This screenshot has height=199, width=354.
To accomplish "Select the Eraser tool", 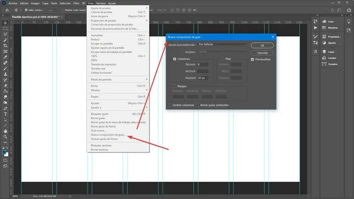I will [x=5, y=86].
